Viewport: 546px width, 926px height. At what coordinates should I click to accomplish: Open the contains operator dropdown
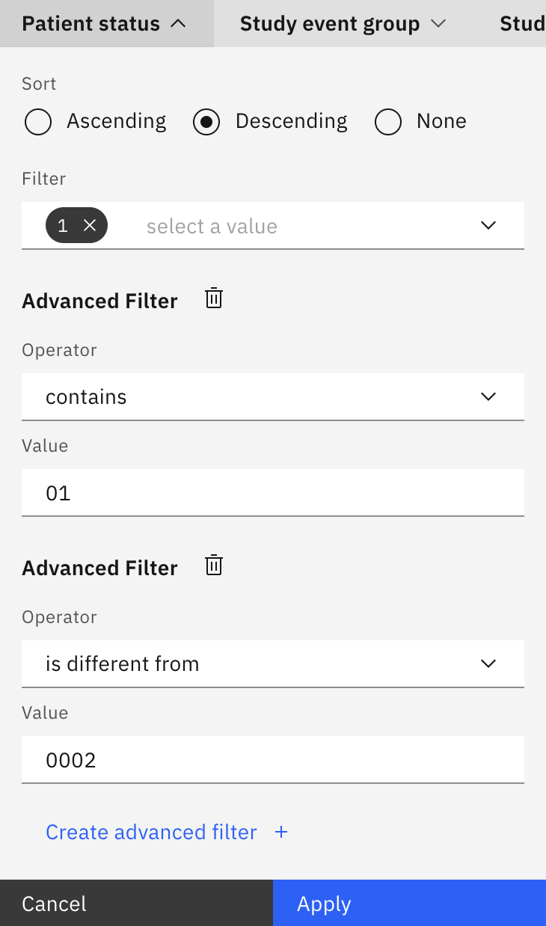pos(273,396)
